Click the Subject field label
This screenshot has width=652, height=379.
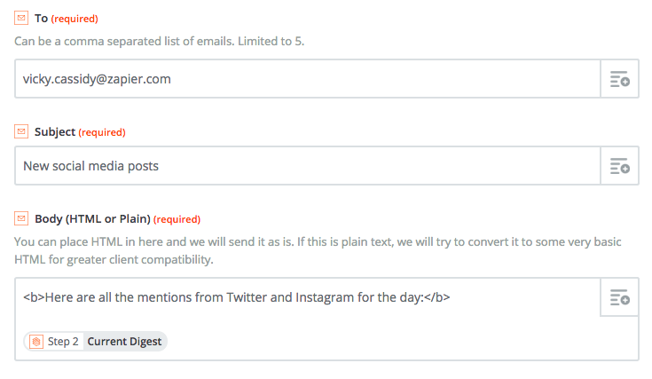pos(55,132)
